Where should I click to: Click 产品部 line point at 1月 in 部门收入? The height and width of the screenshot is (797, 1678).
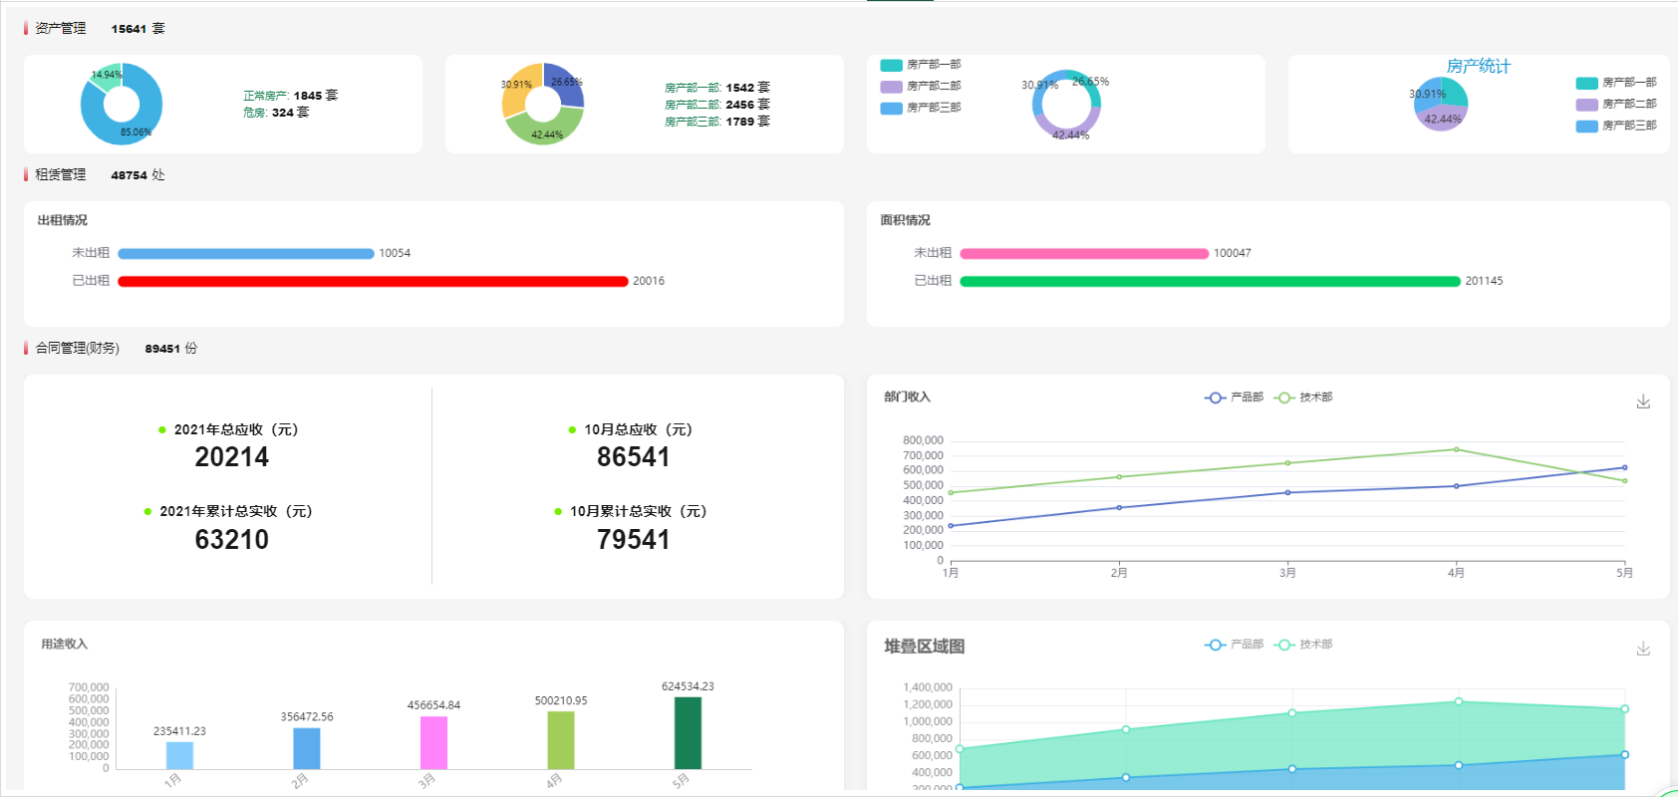point(951,525)
